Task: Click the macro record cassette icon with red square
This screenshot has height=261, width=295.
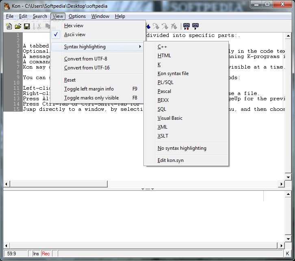Action: 187,26
